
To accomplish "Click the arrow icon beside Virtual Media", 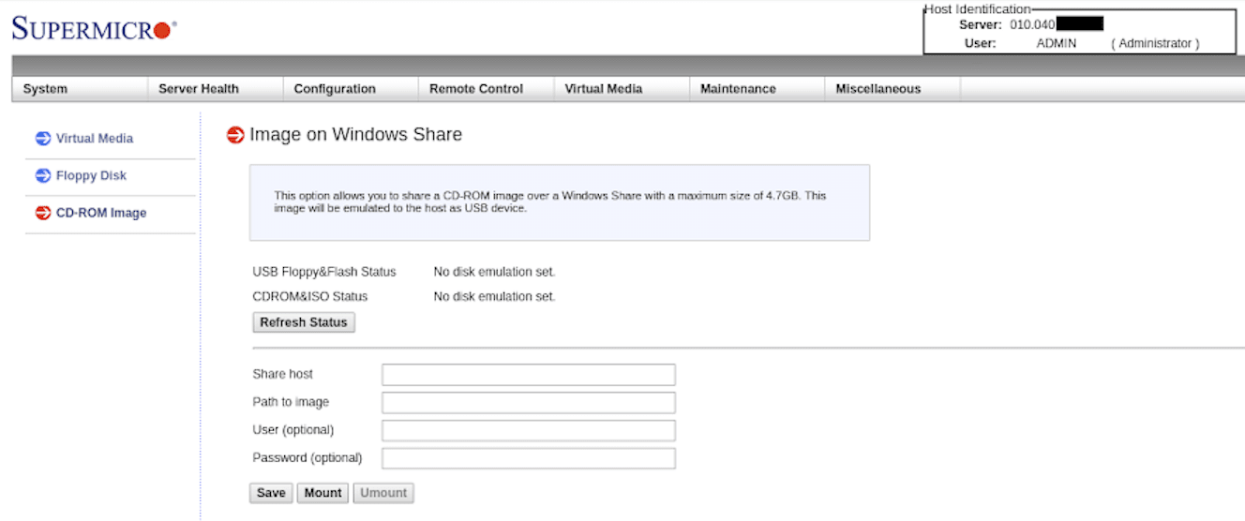I will [43, 139].
